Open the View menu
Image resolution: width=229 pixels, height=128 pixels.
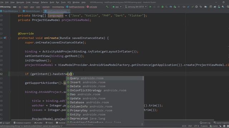coord(13,2)
